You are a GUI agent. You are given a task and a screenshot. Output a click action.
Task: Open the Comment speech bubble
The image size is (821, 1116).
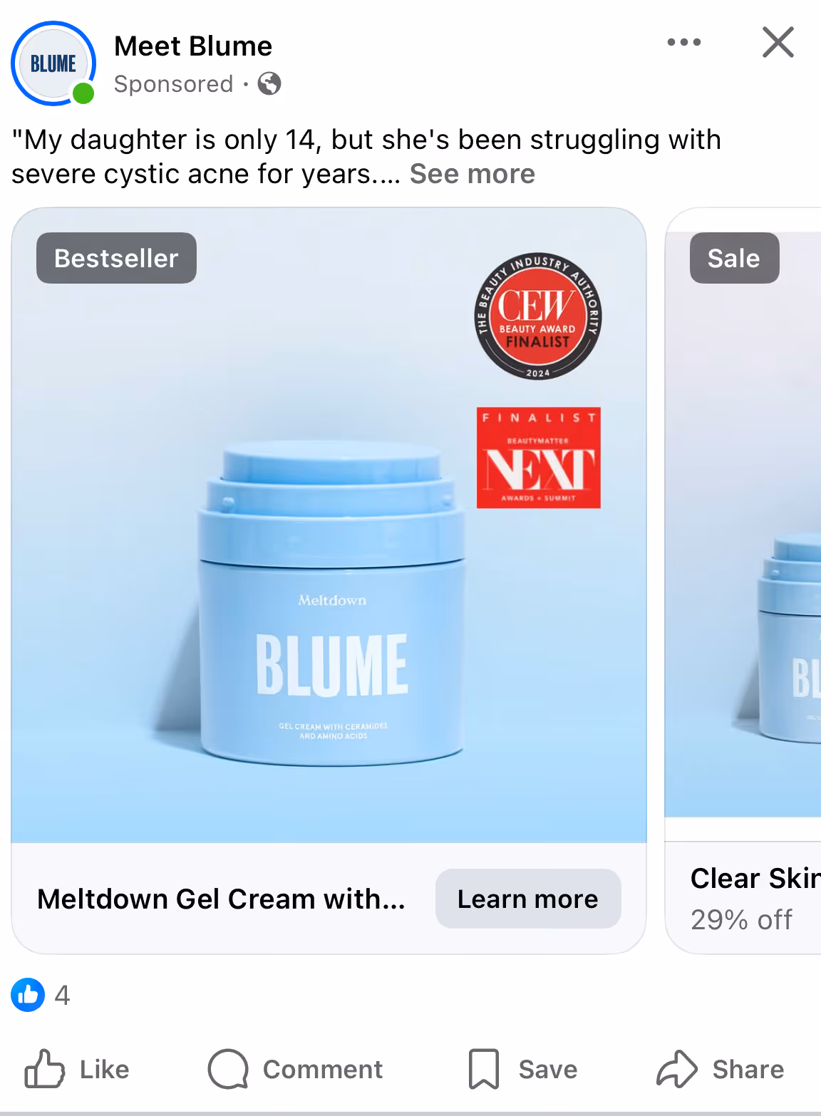[x=295, y=1069]
